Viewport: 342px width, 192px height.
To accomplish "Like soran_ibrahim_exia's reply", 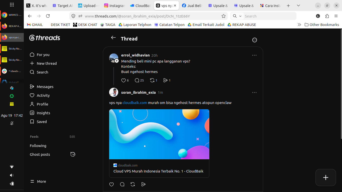I will tap(112, 184).
